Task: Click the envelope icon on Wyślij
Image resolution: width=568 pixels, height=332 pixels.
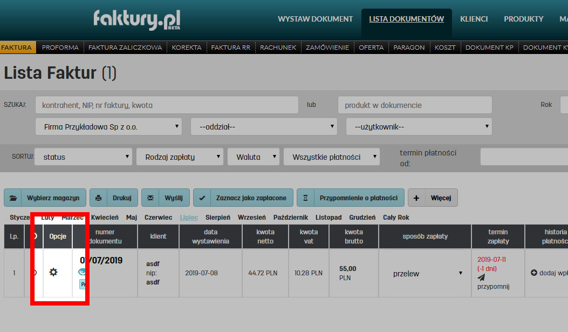Action: [150, 198]
